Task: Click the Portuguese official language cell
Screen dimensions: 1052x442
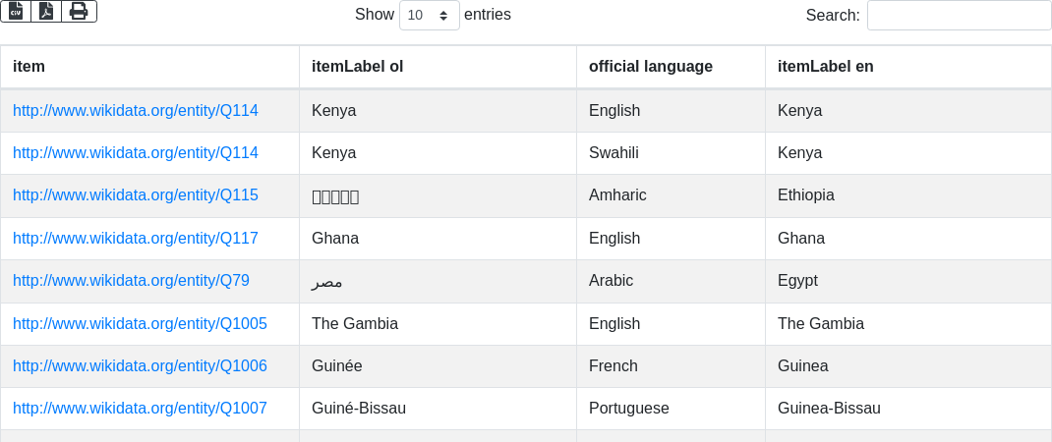Action: click(628, 408)
